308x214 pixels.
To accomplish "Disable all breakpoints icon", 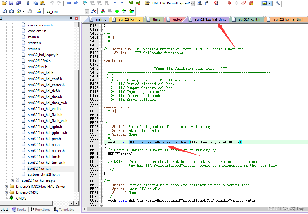I will 244,3.
